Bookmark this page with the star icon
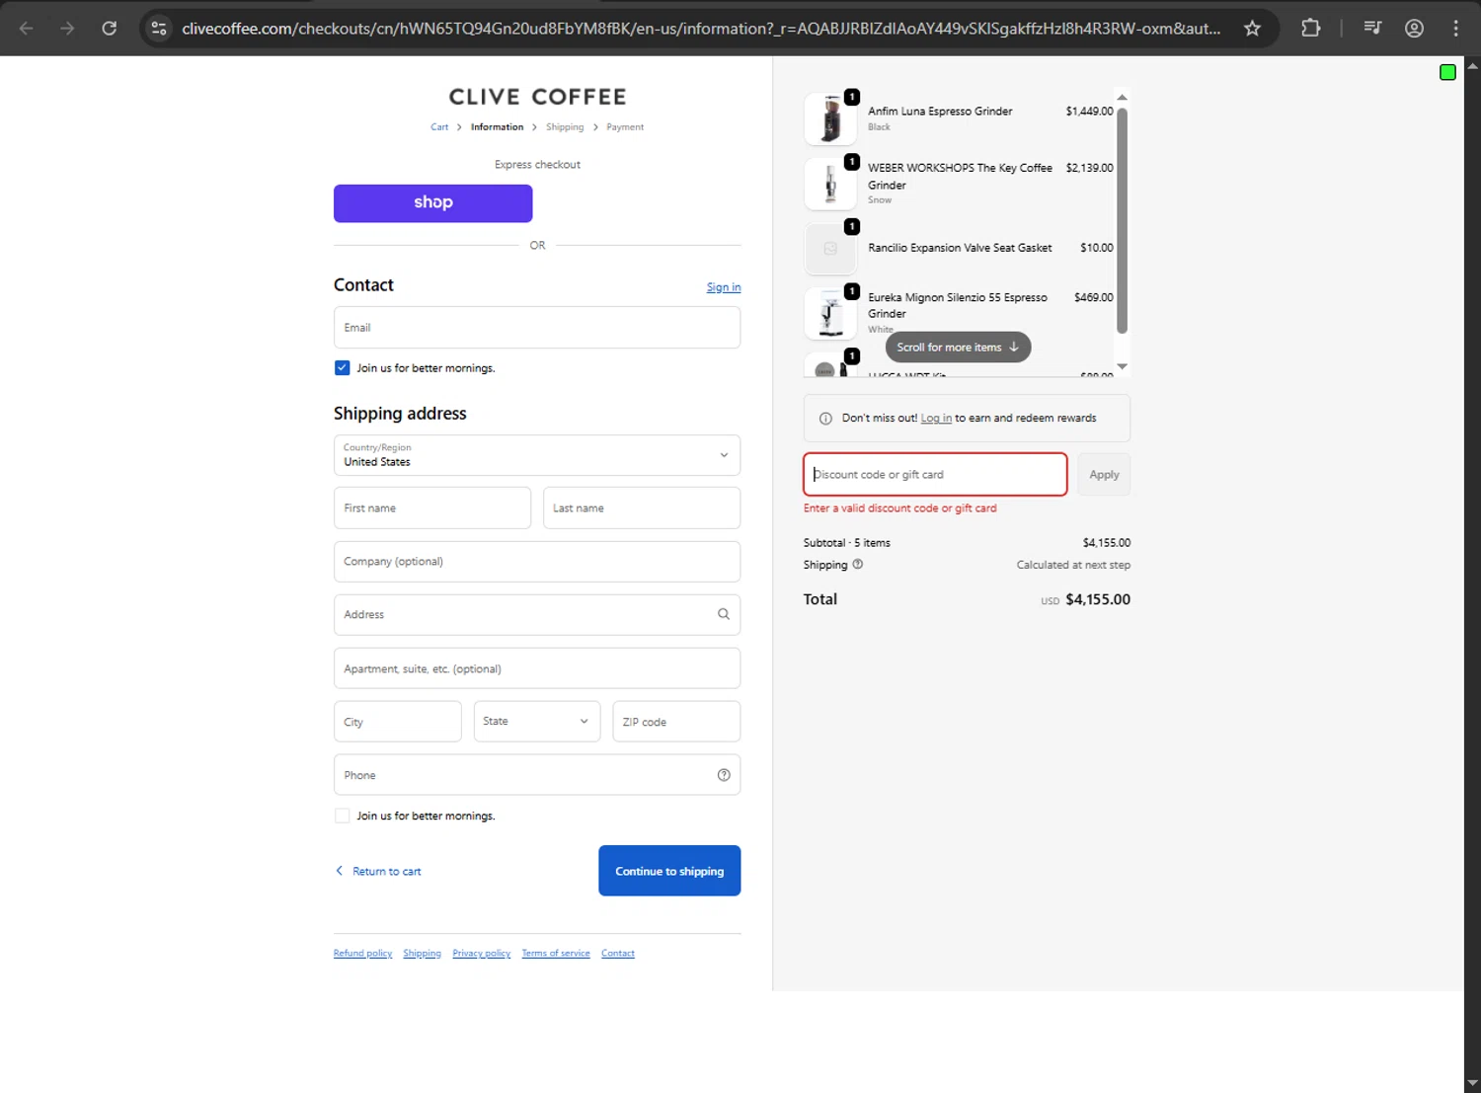The width and height of the screenshot is (1481, 1093). [1252, 28]
